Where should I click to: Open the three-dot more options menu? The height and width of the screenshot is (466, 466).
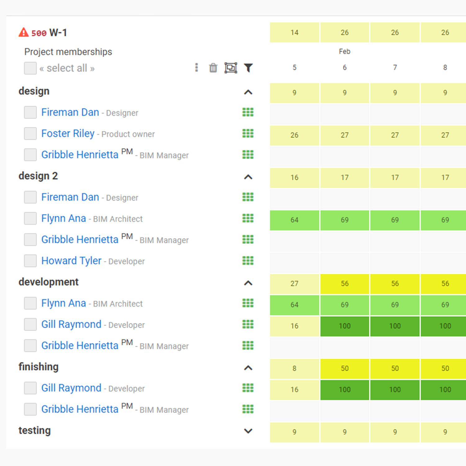click(x=196, y=68)
